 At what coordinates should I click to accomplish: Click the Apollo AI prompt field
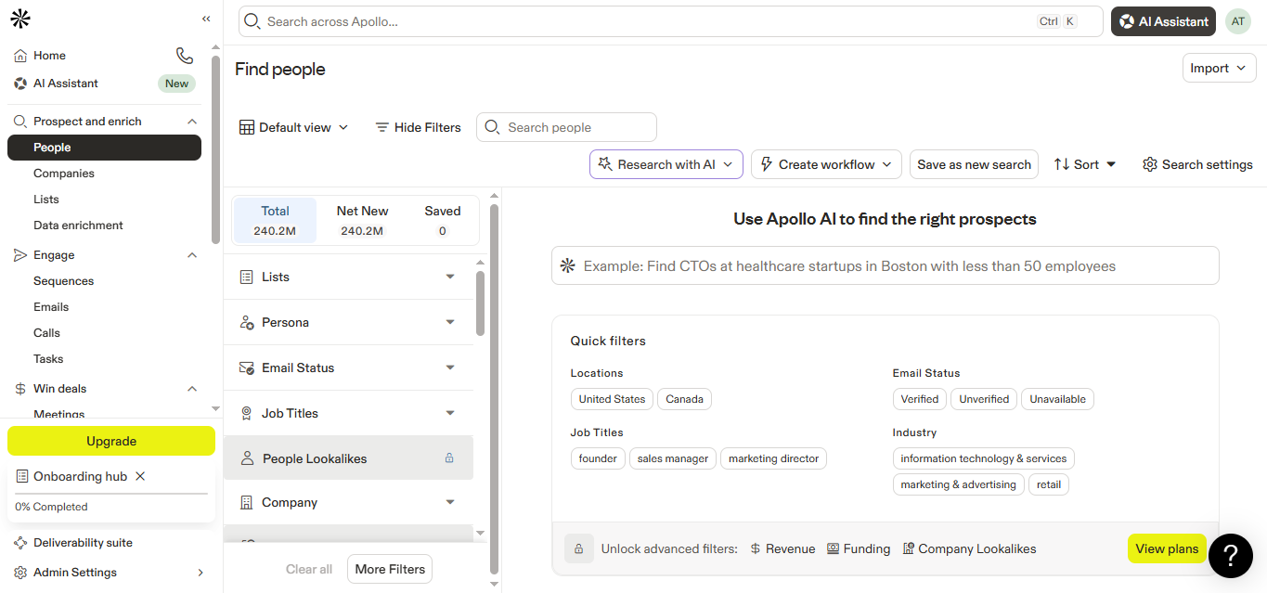[x=886, y=265]
